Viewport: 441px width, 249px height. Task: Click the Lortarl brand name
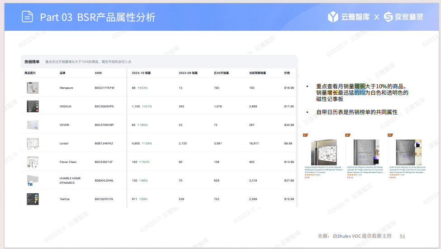click(x=64, y=144)
